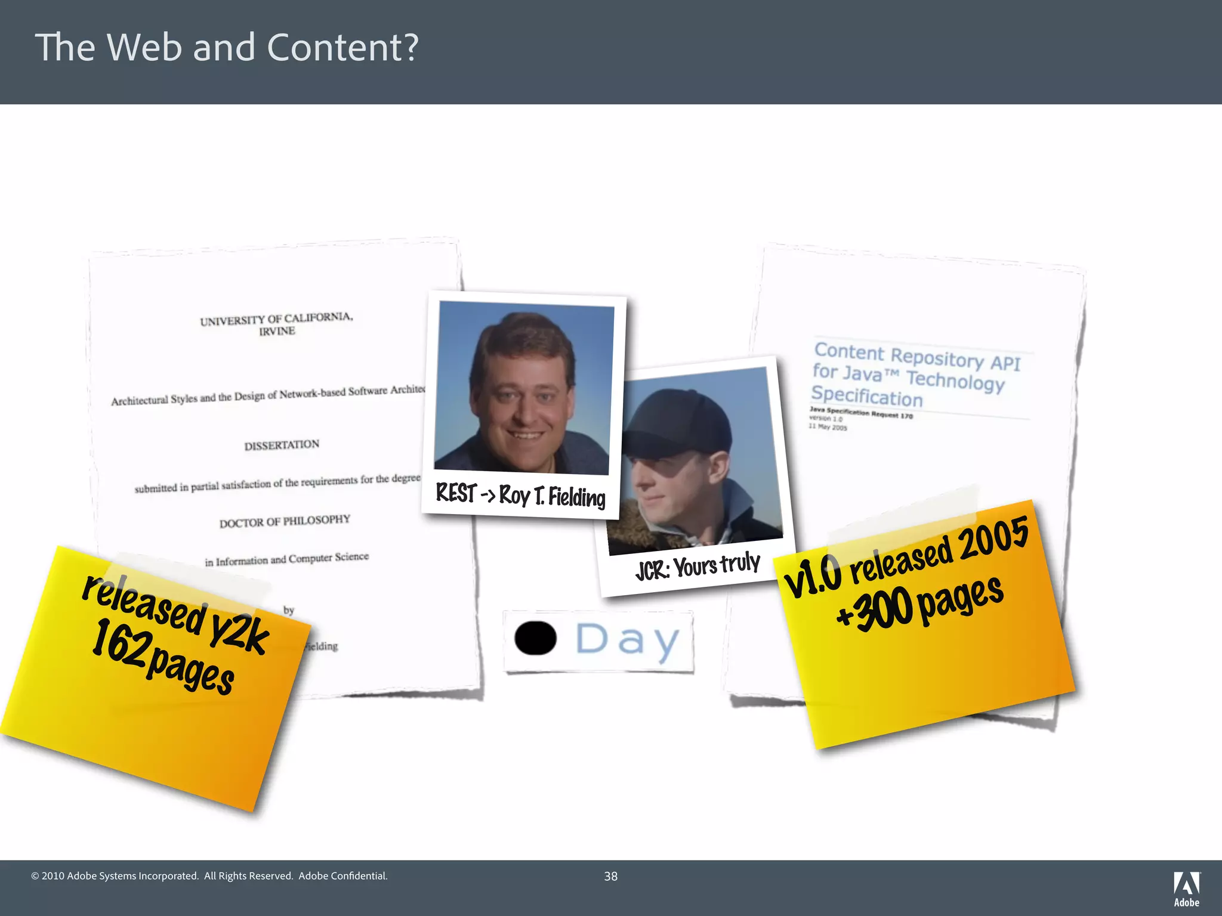Image resolution: width=1222 pixels, height=916 pixels.
Task: Click the word 'DISSERTATION' on the paper
Action: 282,445
